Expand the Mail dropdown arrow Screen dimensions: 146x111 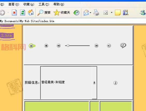pos(90,13)
